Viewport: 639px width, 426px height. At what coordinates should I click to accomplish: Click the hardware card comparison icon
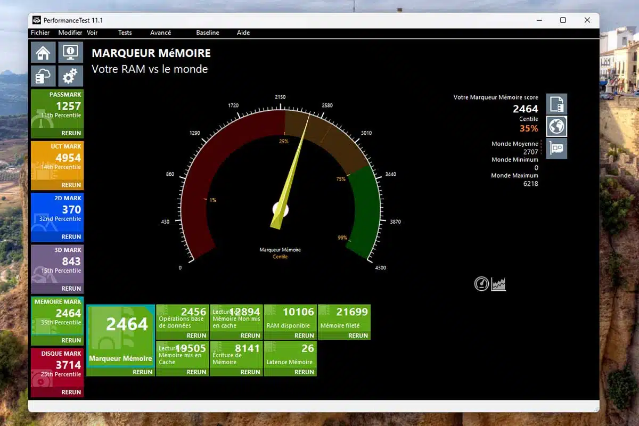(x=556, y=149)
